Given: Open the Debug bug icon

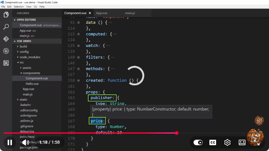Looking at the screenshot, I should (6, 51).
